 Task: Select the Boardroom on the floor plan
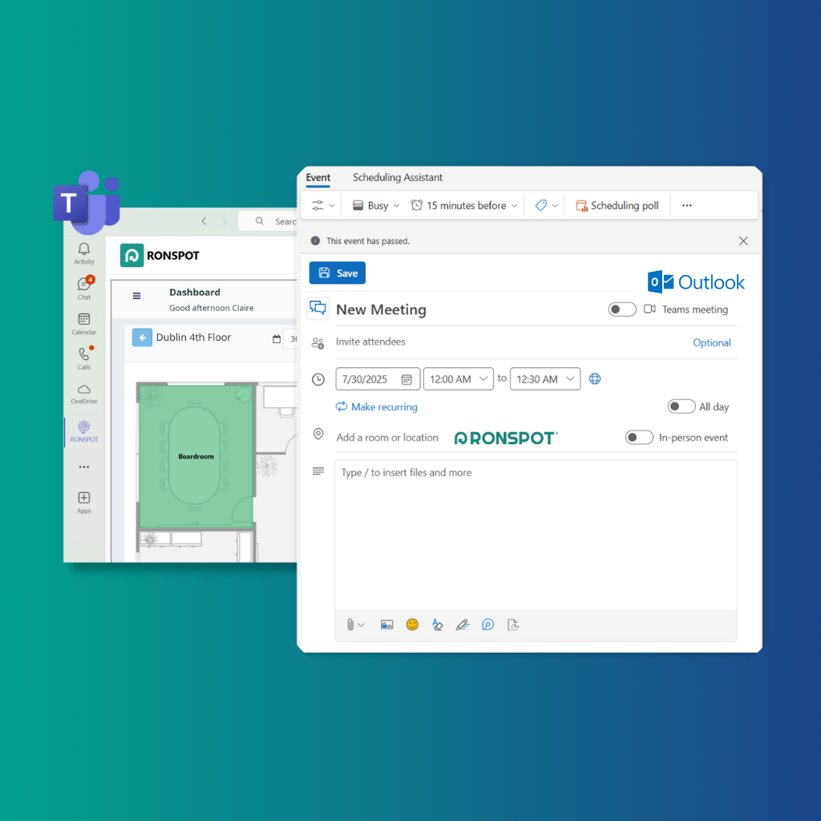[x=196, y=456]
